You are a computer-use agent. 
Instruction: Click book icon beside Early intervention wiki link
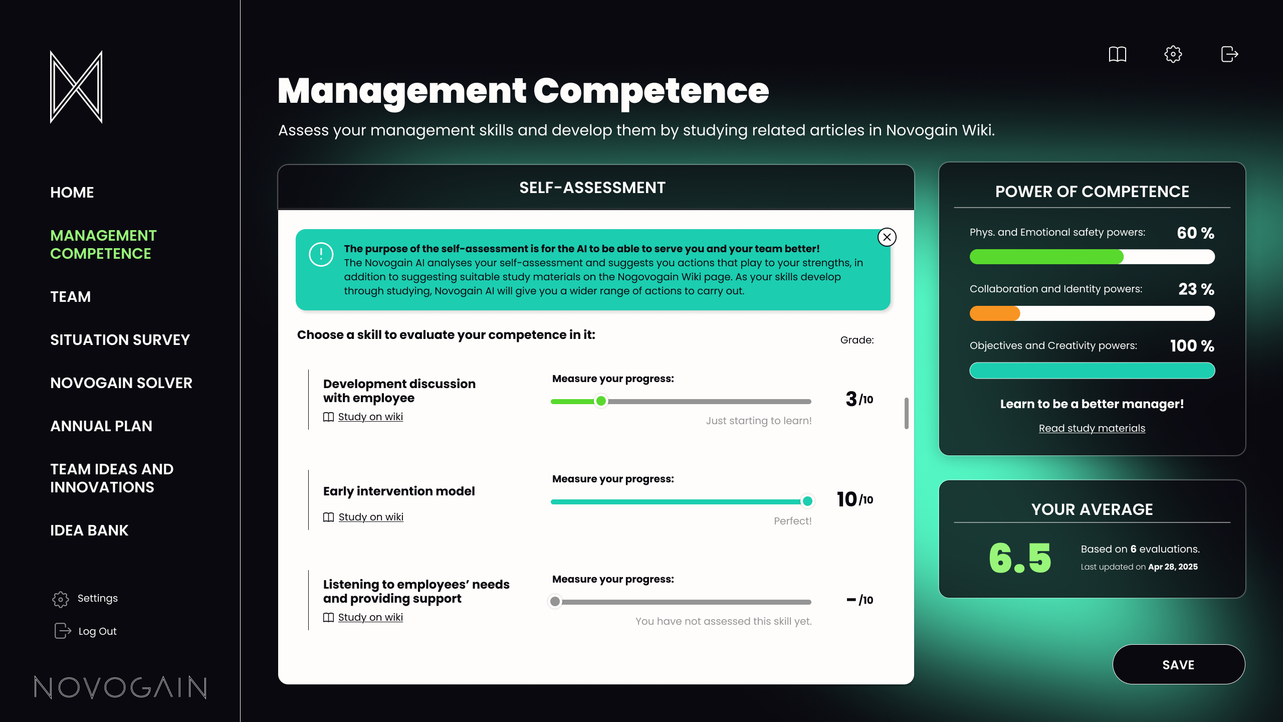[x=329, y=517]
